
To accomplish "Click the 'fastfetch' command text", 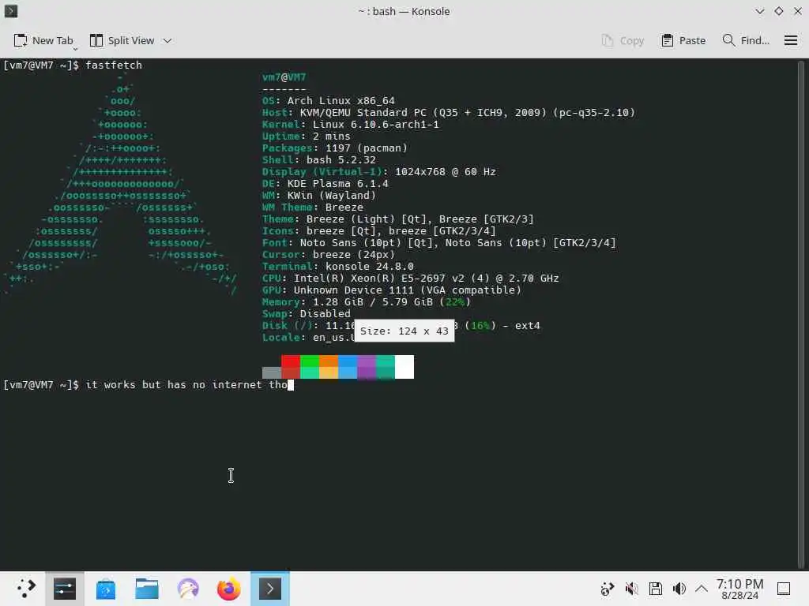I will [x=114, y=65].
